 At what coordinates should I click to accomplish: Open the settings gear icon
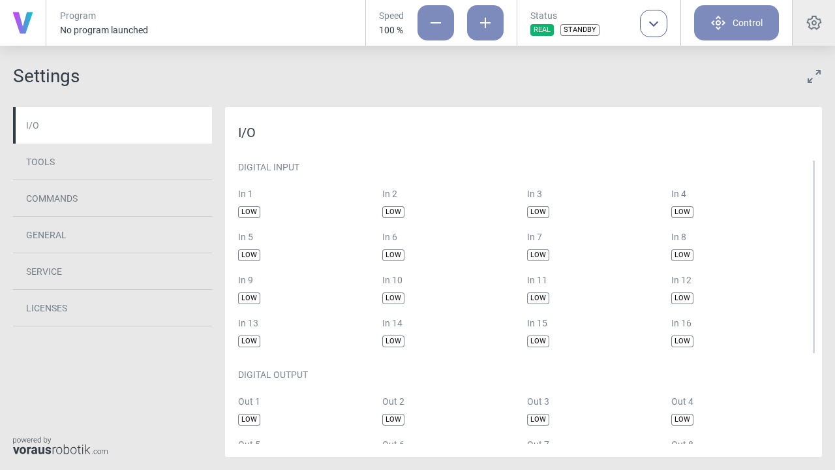click(x=813, y=22)
